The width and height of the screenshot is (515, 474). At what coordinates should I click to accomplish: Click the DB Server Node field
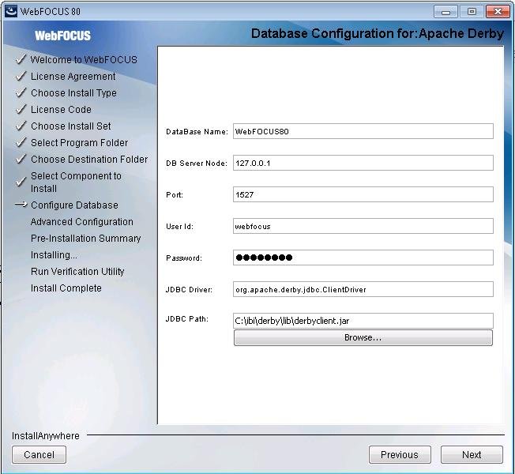[x=363, y=163]
